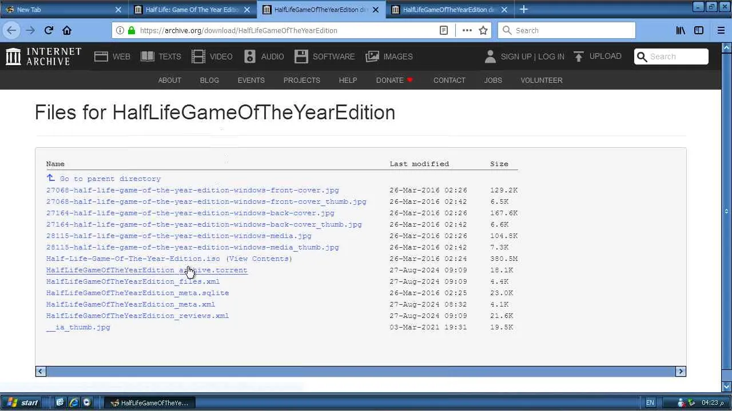Viewport: 732px width, 411px height.
Task: Open the browser home page icon
Action: pyautogui.click(x=67, y=30)
